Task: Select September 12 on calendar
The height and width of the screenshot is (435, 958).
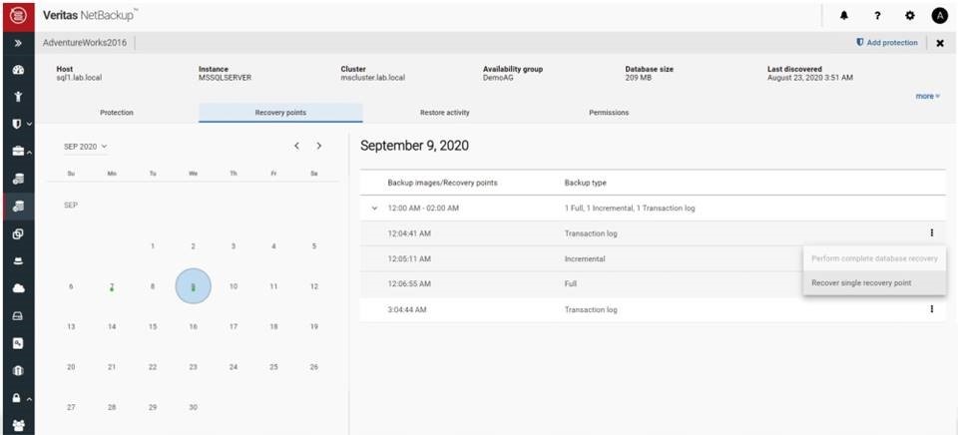Action: pos(314,286)
